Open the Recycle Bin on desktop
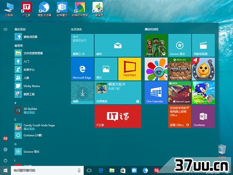 (222, 151)
